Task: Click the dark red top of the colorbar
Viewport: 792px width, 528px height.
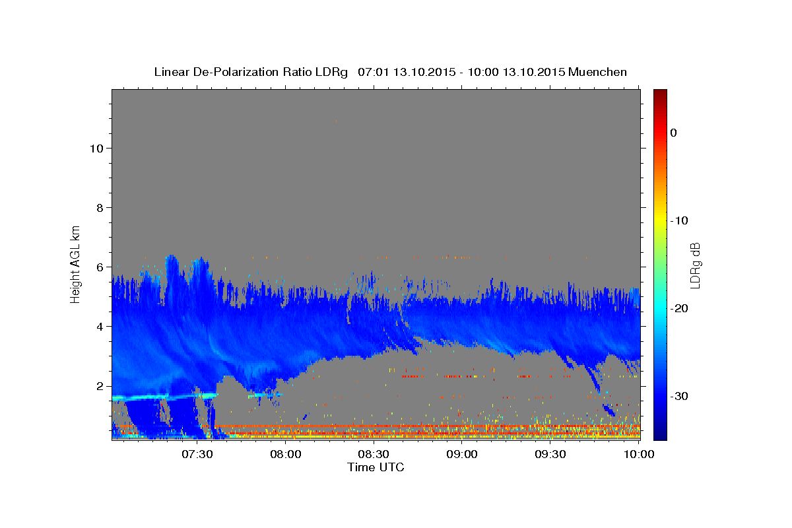Action: point(660,96)
